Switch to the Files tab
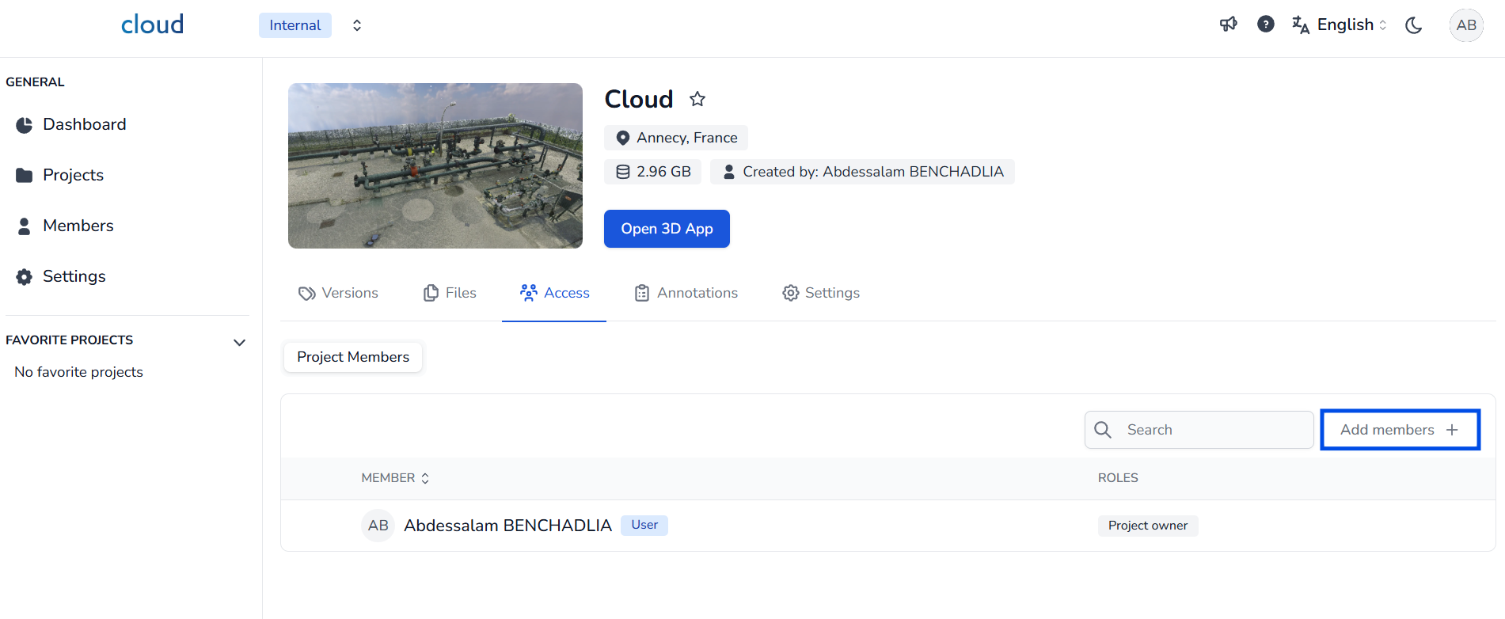The height and width of the screenshot is (619, 1505). 450,293
